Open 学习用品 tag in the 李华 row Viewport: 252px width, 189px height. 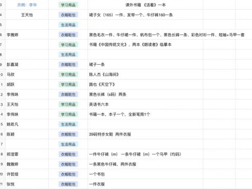tap(68, 5)
